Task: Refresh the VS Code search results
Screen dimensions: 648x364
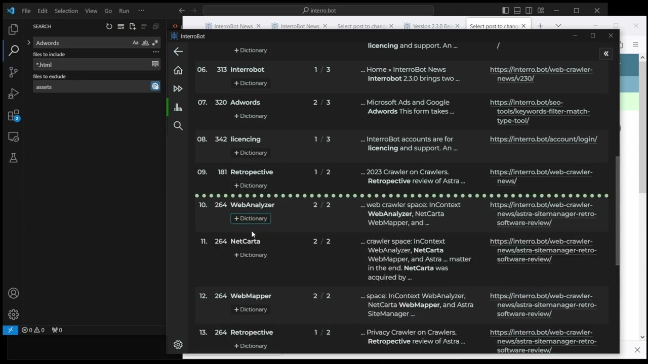Action: click(109, 26)
